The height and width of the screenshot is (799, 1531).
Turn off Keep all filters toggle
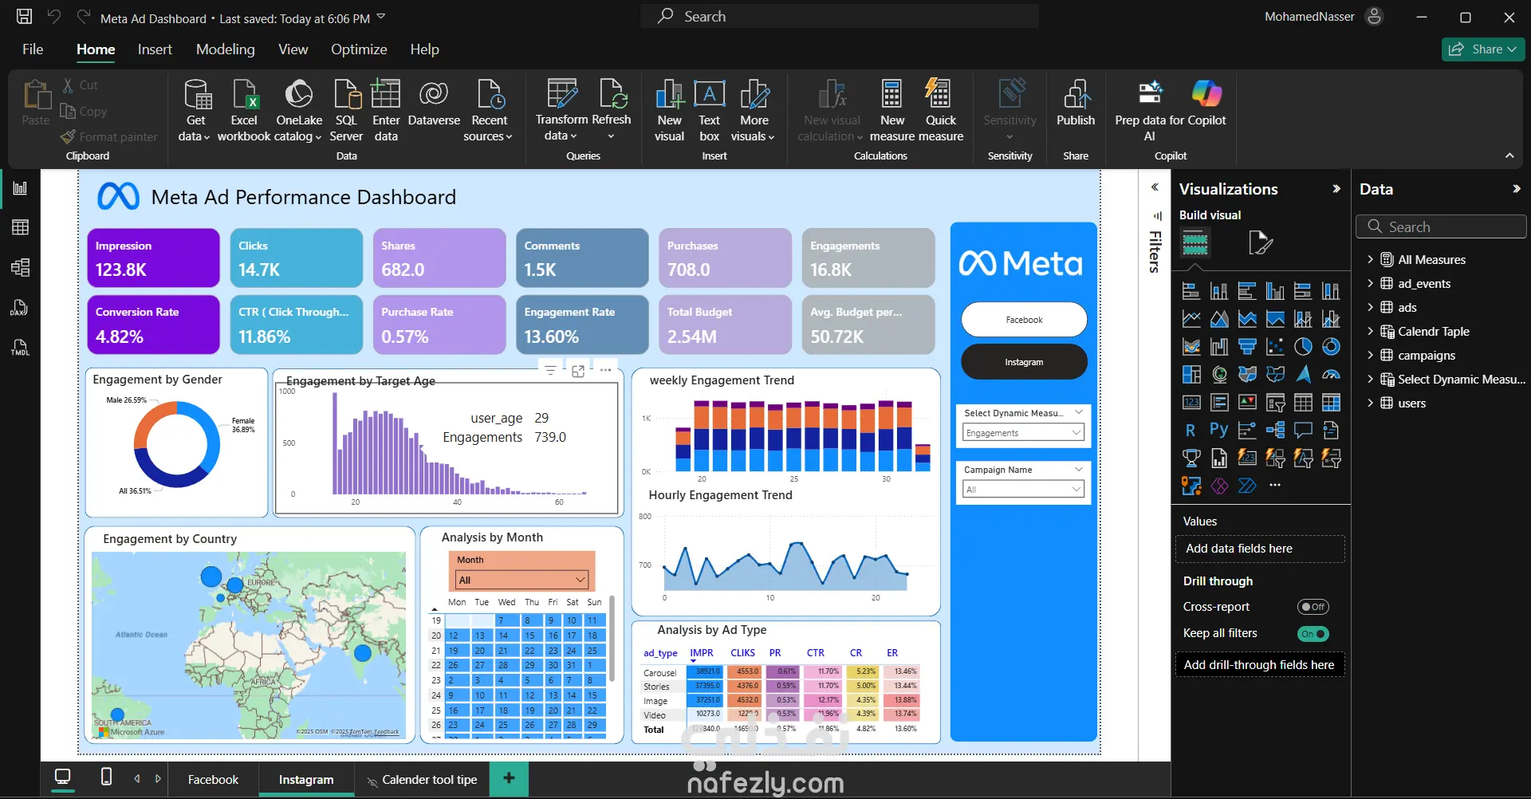click(x=1313, y=634)
